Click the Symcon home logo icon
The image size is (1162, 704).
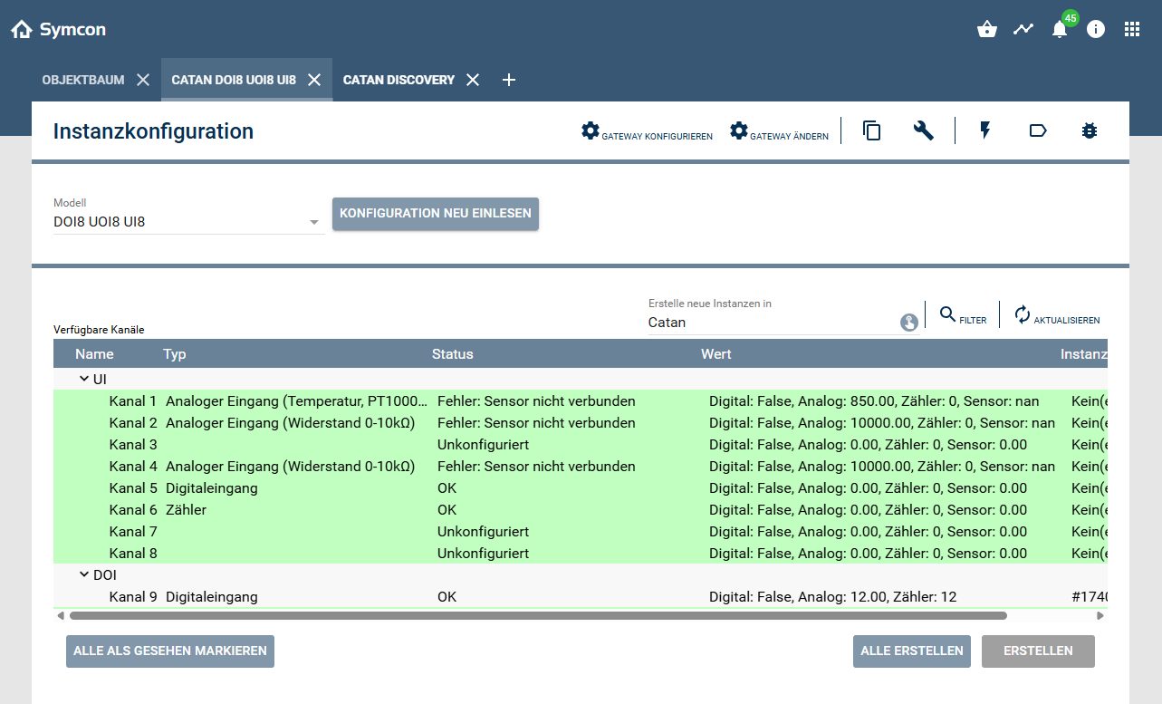22,30
